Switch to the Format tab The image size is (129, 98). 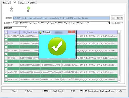click(6, 3)
